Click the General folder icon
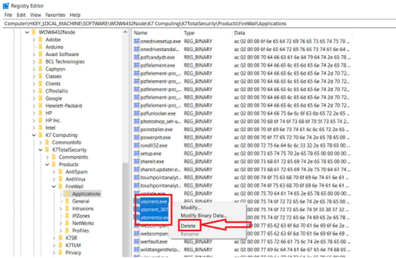This screenshot has width=396, height=258. click(67, 201)
